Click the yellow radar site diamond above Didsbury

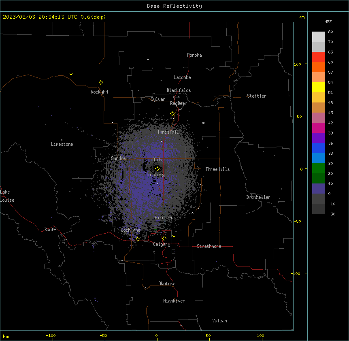[157, 169]
